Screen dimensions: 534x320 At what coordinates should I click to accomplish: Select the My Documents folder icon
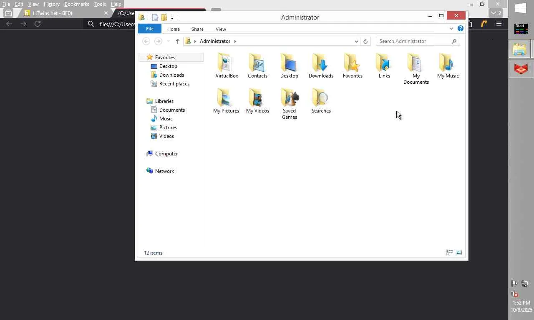(x=416, y=69)
